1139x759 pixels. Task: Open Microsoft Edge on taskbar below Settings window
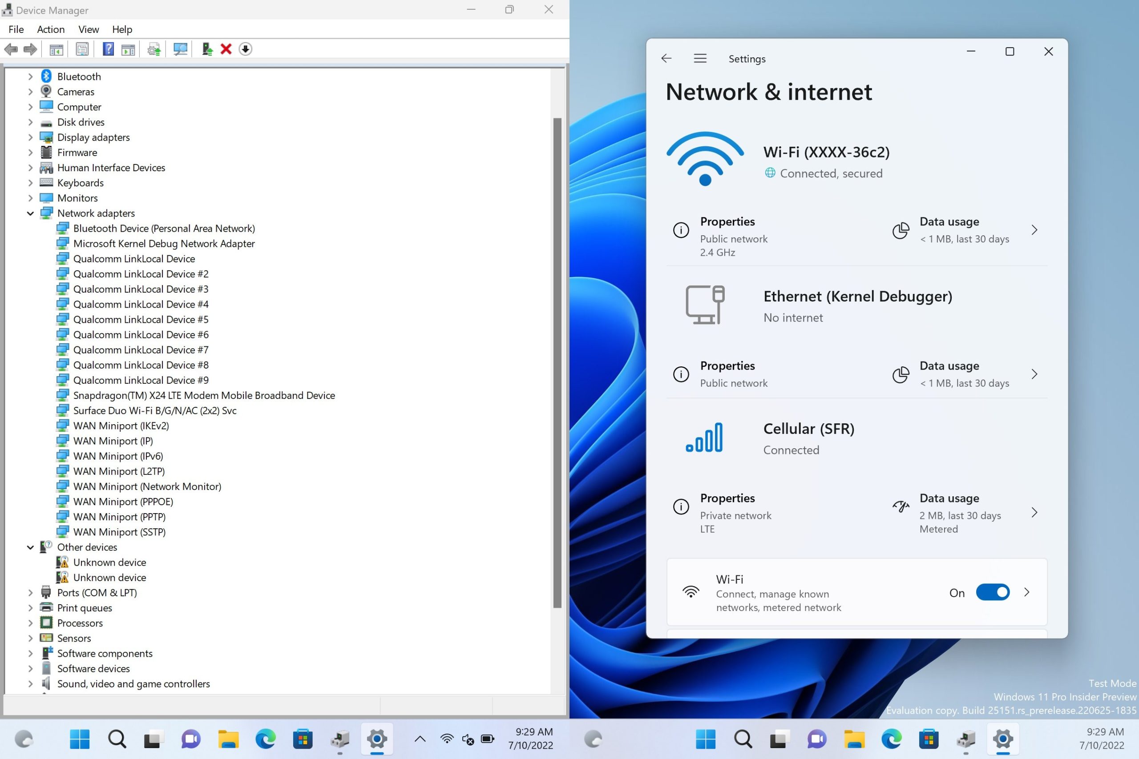(x=891, y=739)
